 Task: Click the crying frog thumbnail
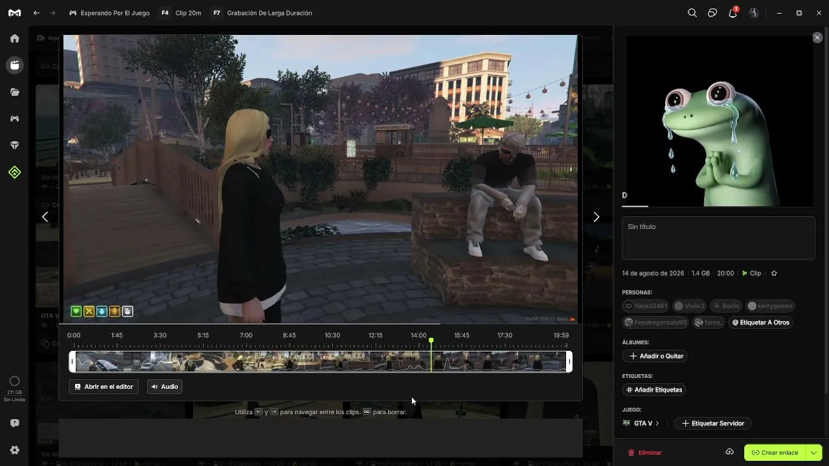pos(718,121)
